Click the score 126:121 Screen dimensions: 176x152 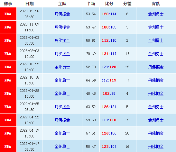pos(109,107)
